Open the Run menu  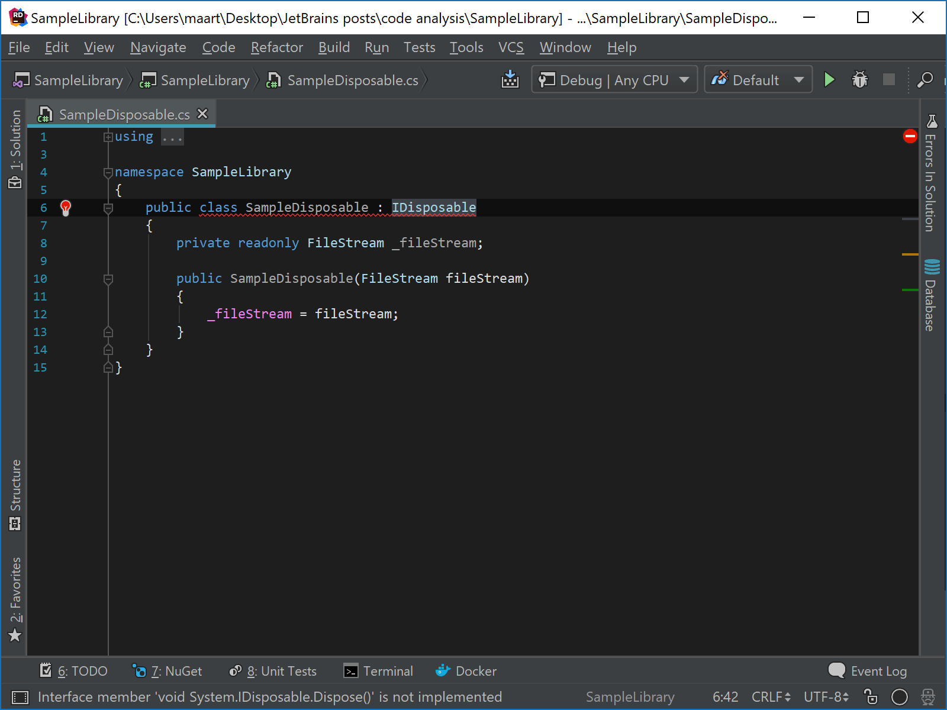(376, 47)
